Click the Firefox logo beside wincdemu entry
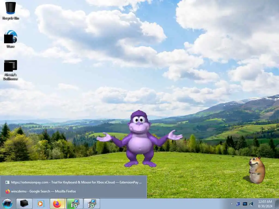Screen dimensions: 279x209 click(x=7, y=191)
